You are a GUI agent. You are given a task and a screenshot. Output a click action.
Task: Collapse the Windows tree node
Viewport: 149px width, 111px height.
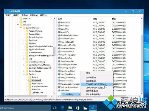18,25
